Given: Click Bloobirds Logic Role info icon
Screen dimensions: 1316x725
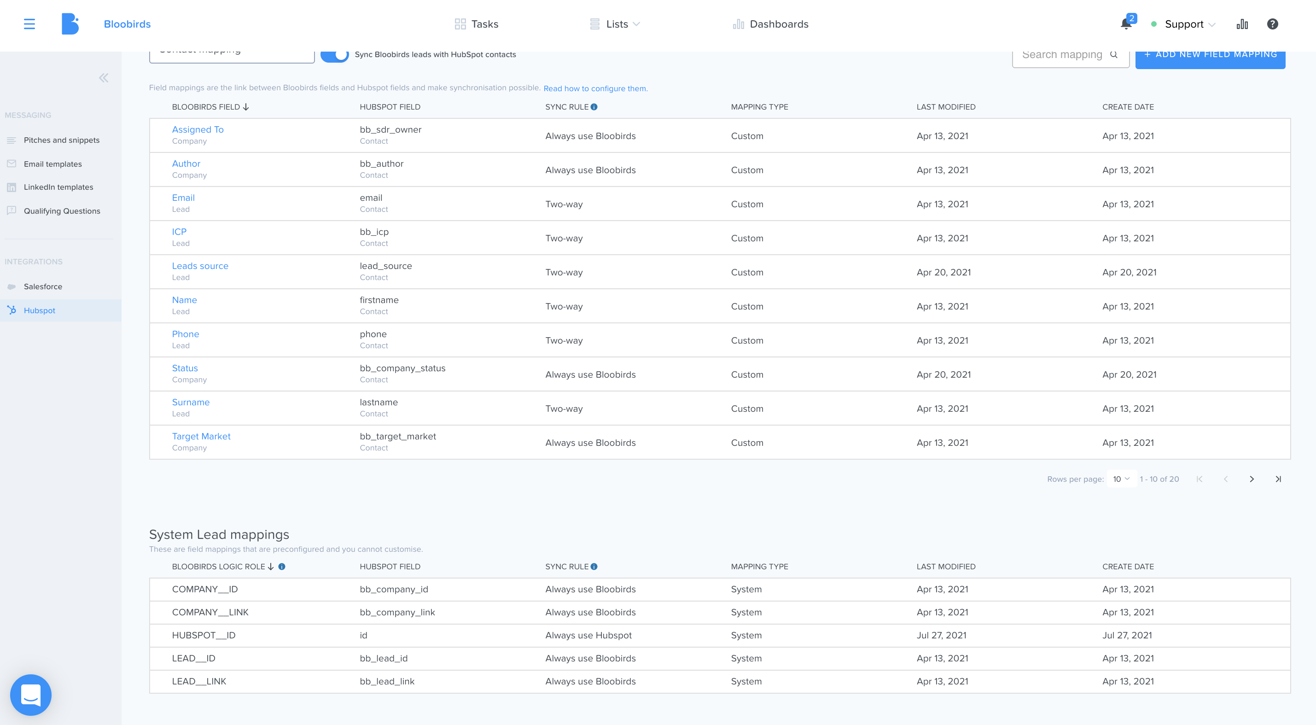Looking at the screenshot, I should pyautogui.click(x=282, y=567).
